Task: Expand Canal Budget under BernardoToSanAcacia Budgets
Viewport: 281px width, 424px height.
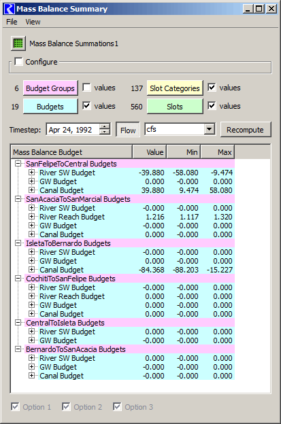Action: tap(32, 376)
